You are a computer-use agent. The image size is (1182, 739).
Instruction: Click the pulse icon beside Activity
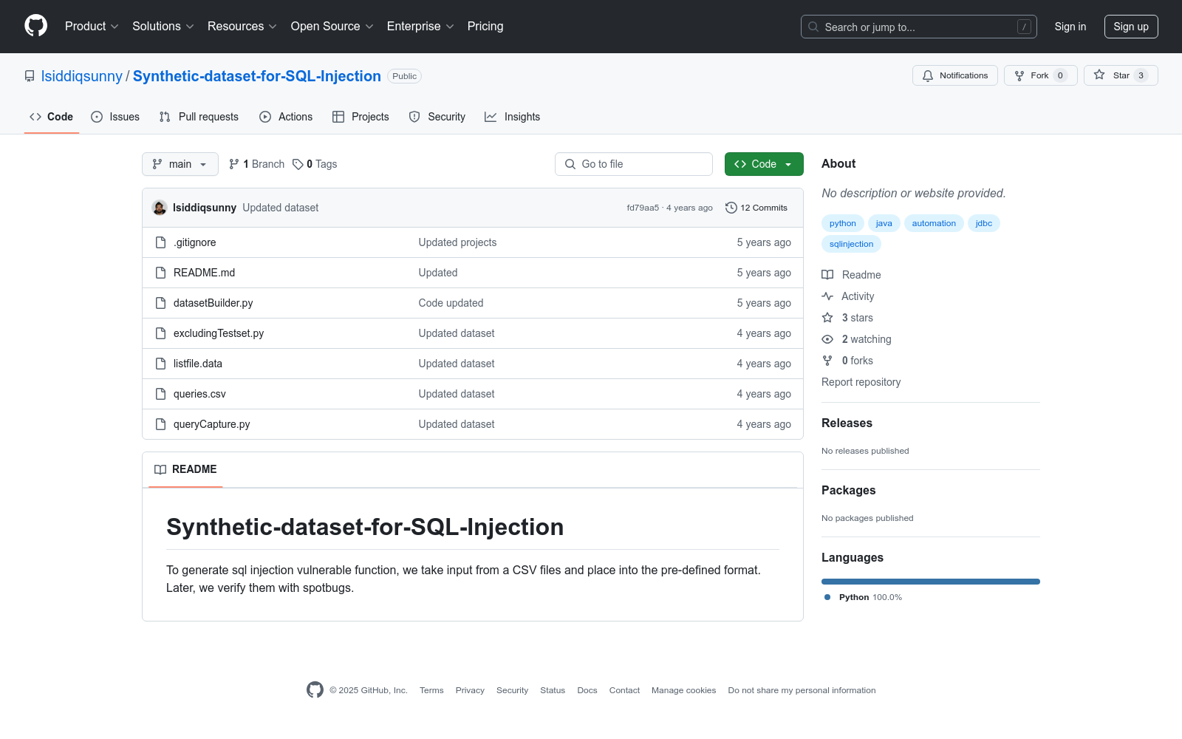coord(827,296)
